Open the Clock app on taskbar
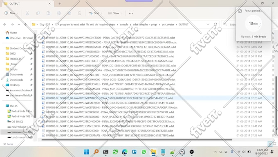The image size is (278, 157). pyautogui.click(x=182, y=152)
